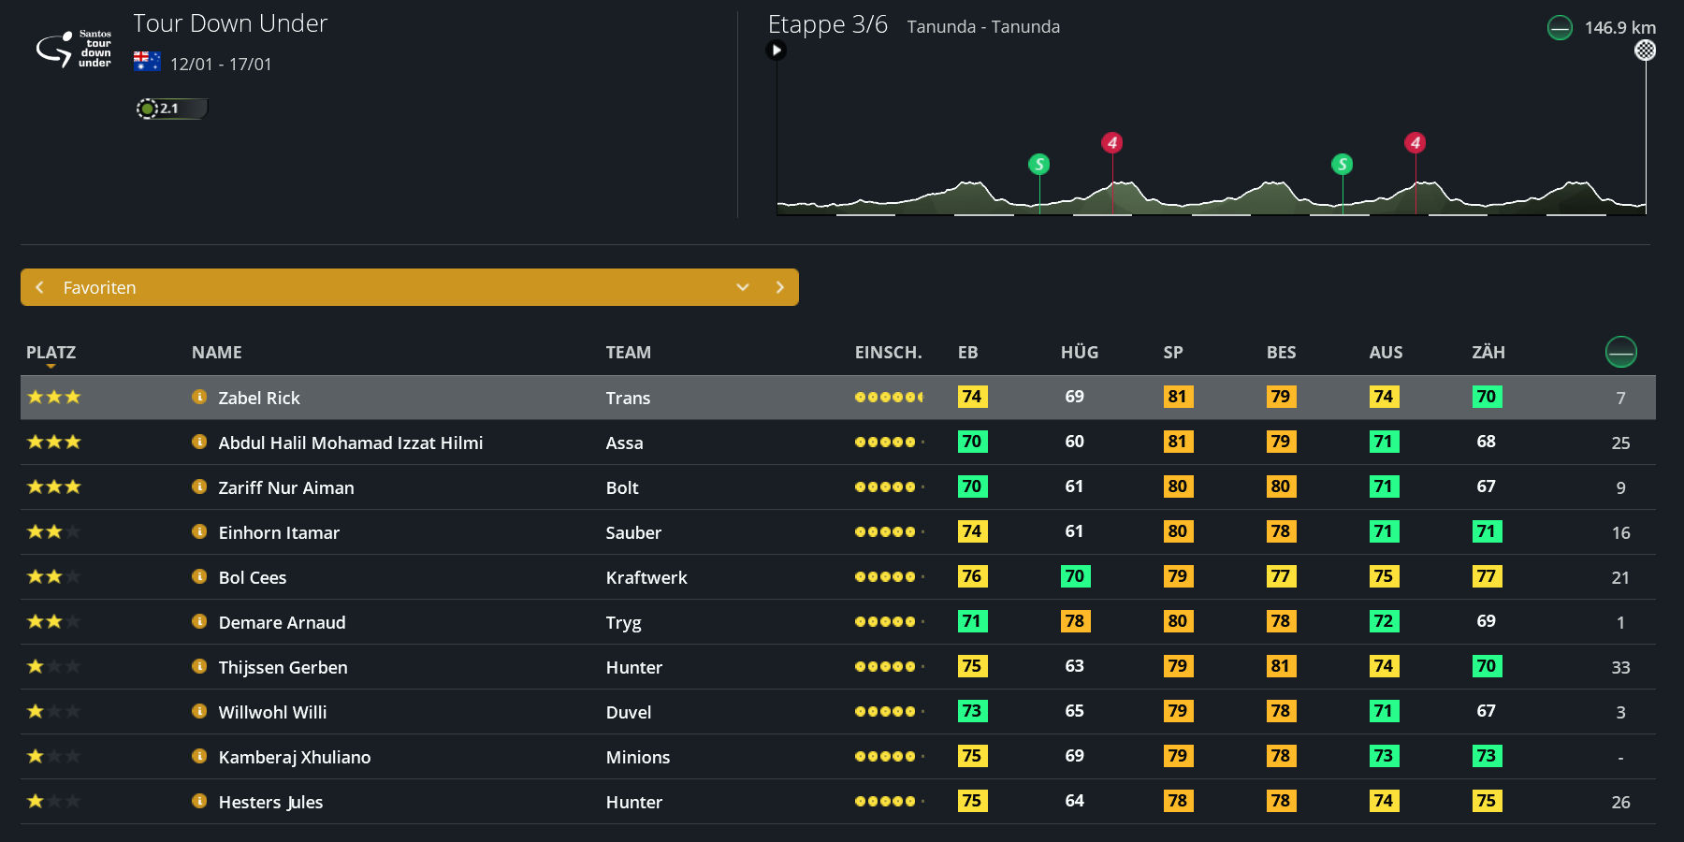Go to next view with right chevron
The height and width of the screenshot is (842, 1684).
[779, 287]
